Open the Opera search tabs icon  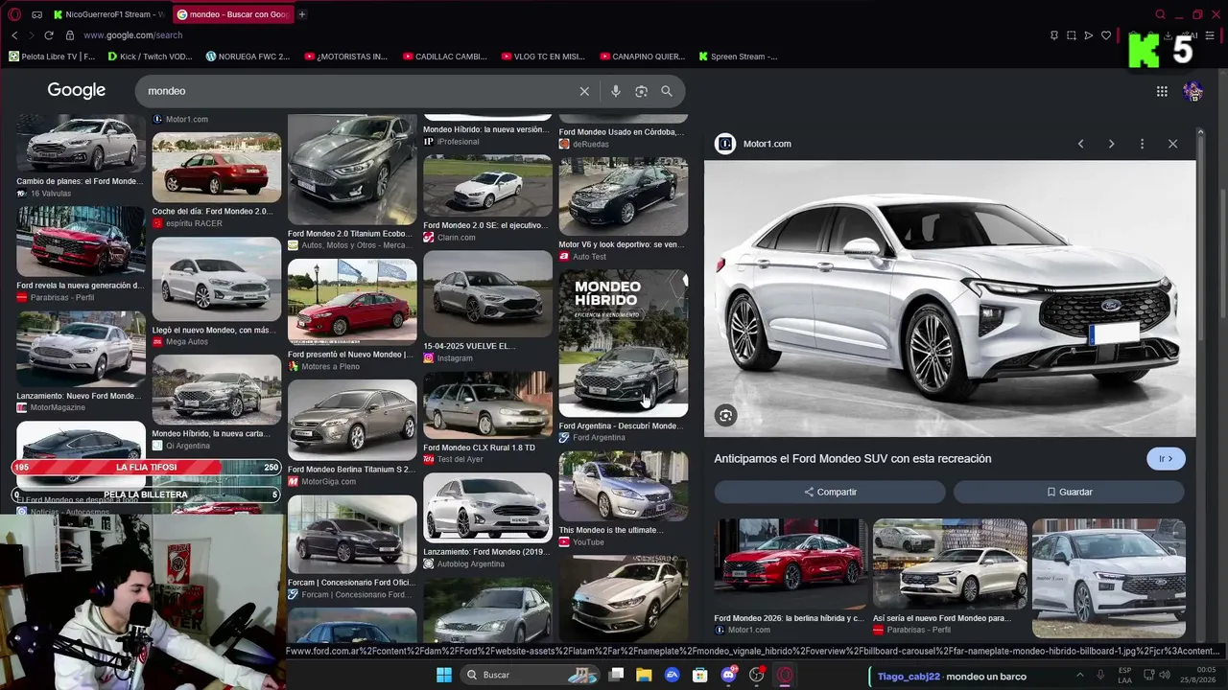pos(1160,14)
